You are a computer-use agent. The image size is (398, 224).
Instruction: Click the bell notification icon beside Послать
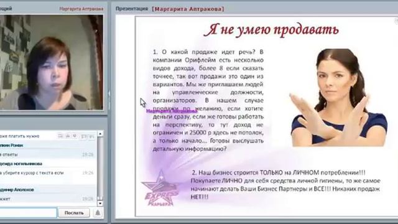pos(98,213)
